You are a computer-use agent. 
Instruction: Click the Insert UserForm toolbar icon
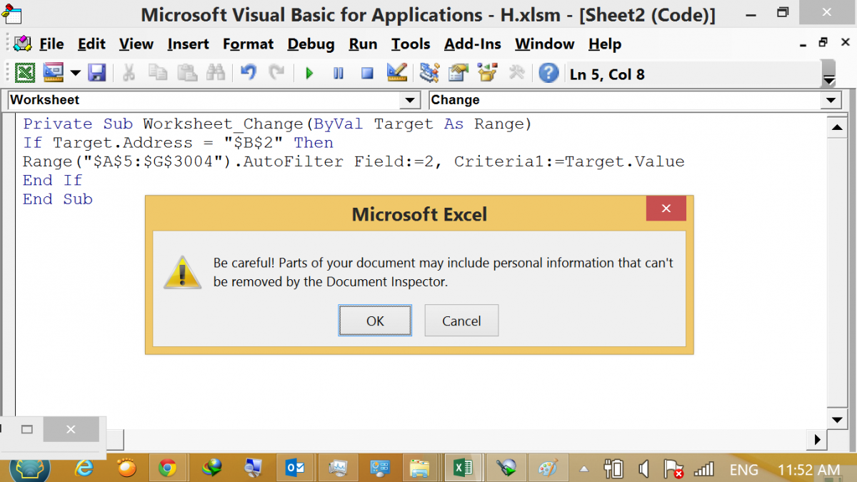click(x=54, y=72)
